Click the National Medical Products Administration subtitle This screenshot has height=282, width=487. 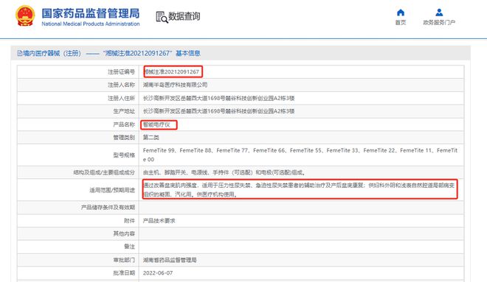coord(90,24)
